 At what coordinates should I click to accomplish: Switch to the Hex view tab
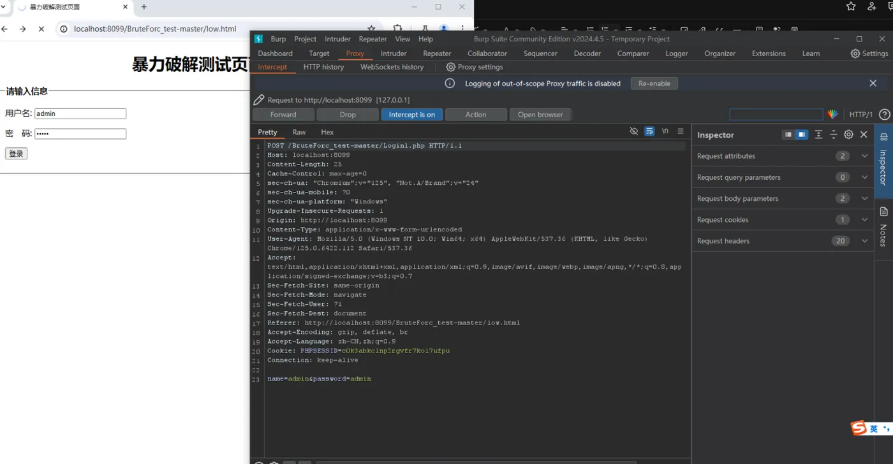327,133
